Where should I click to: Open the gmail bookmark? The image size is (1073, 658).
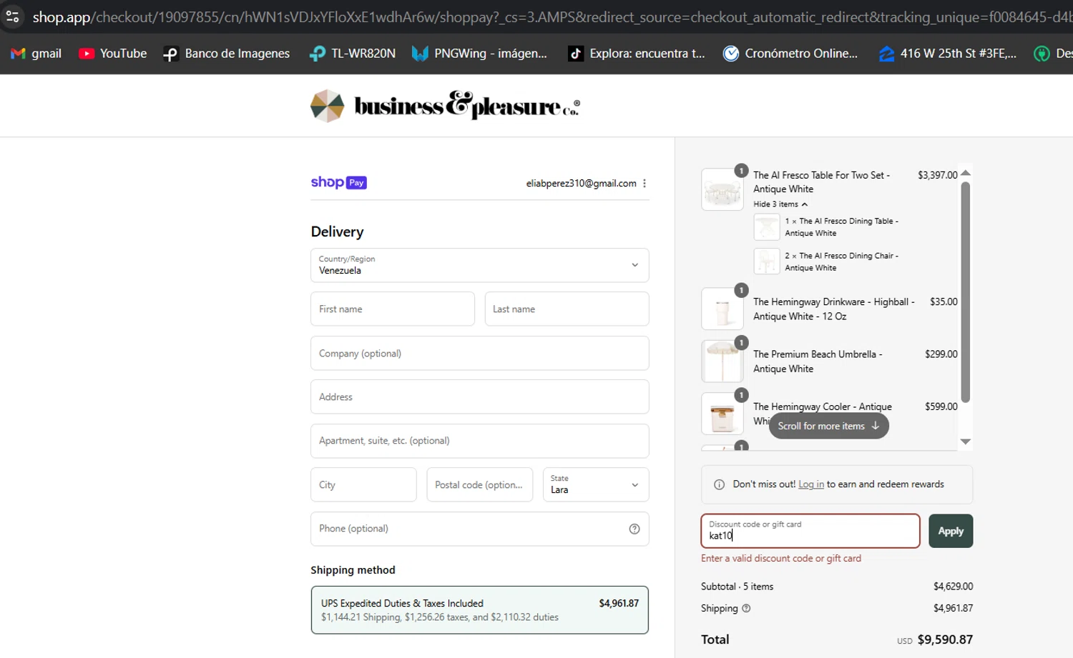pos(36,54)
